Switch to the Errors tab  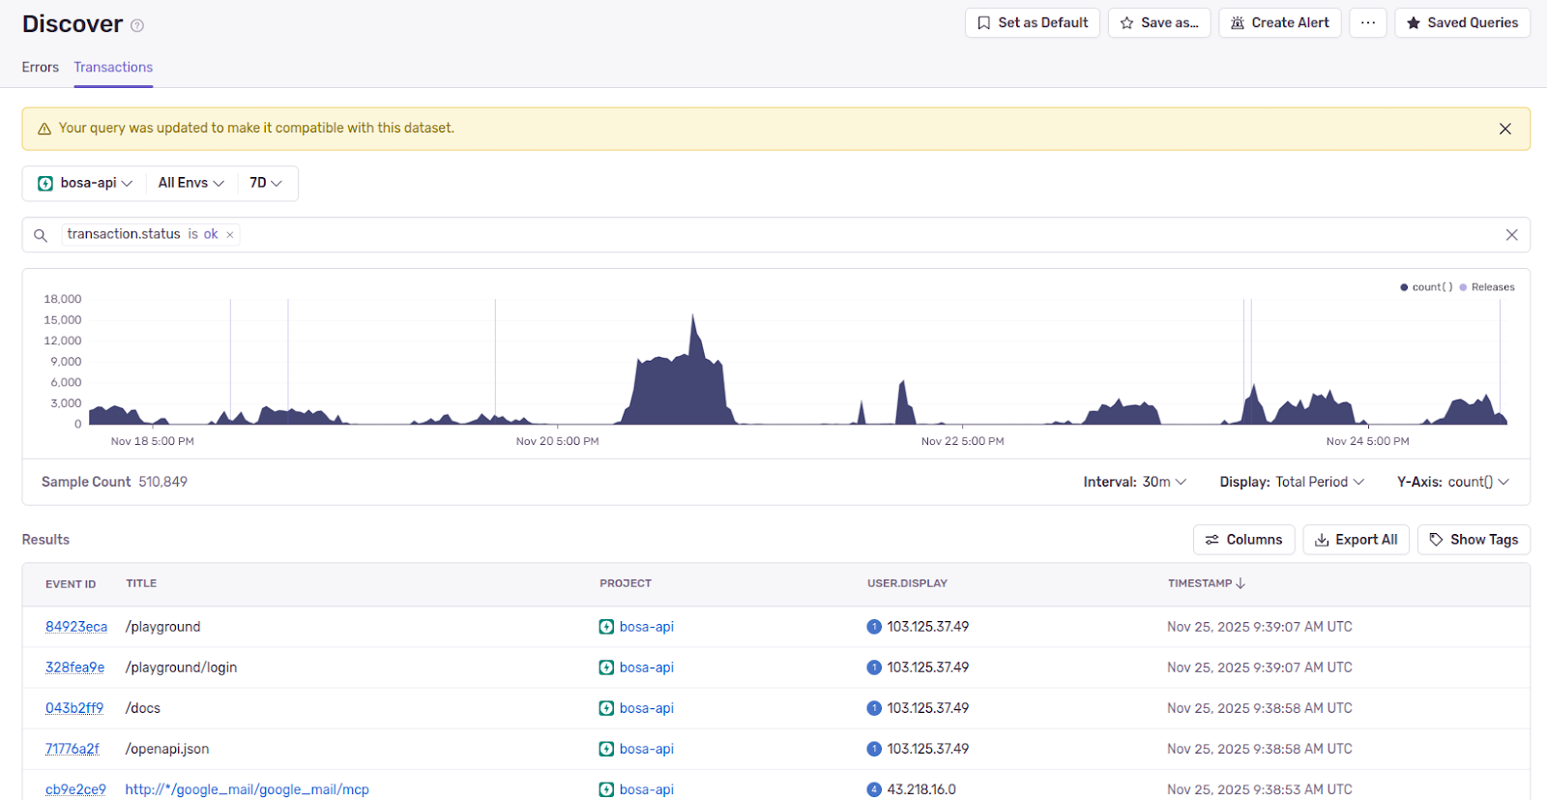(41, 67)
